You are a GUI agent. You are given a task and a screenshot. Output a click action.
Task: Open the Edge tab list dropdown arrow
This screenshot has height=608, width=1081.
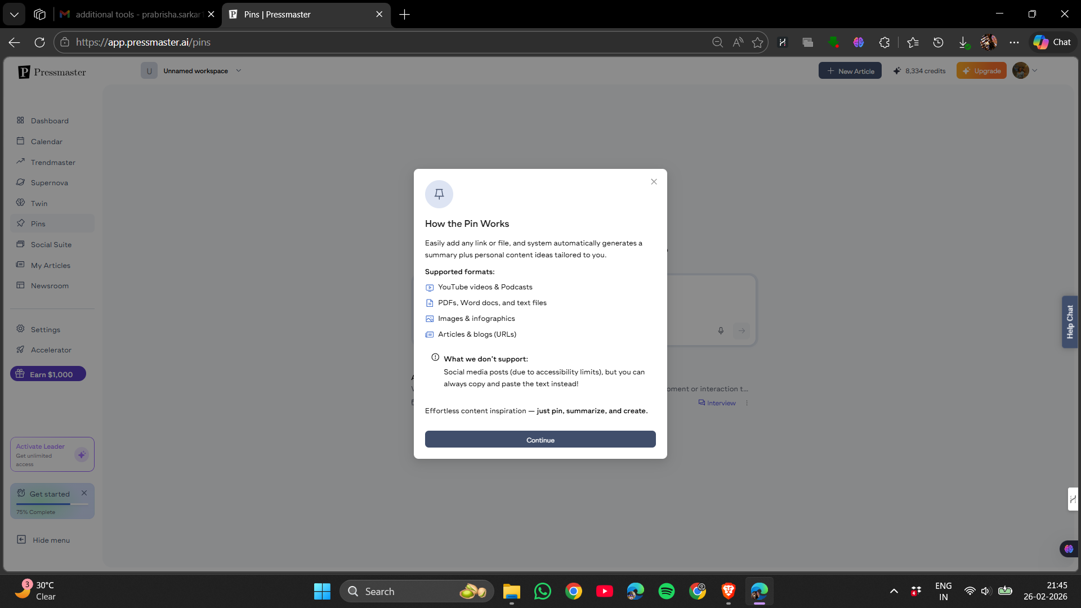(x=14, y=14)
